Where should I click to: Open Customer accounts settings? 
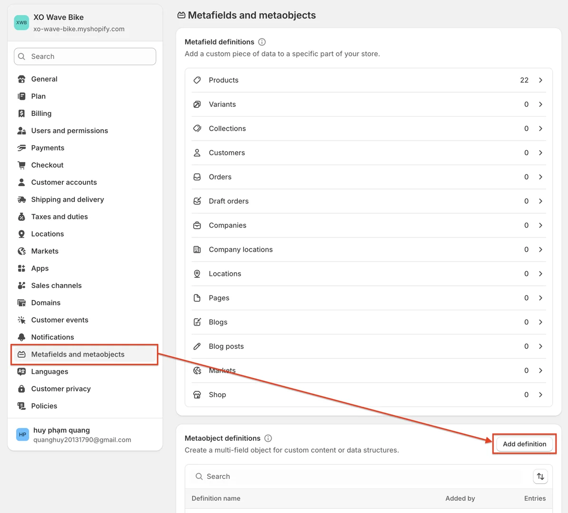click(x=85, y=182)
